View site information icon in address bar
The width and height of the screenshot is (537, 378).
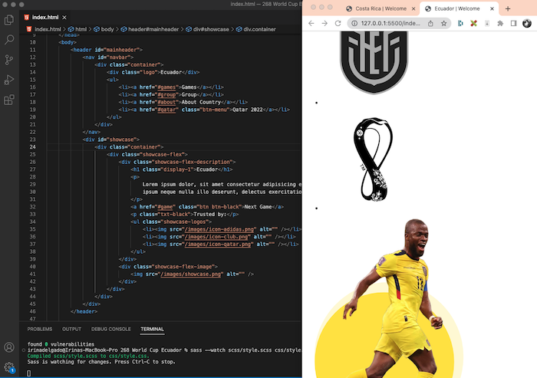(354, 23)
